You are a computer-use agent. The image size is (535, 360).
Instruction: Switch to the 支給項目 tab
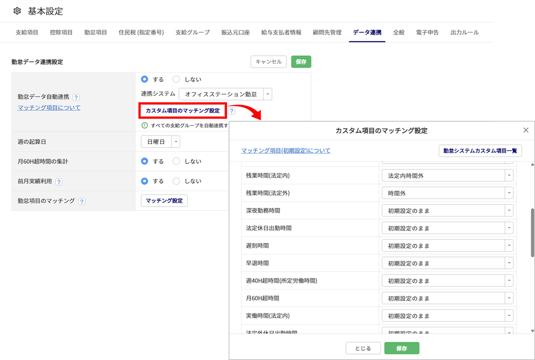click(27, 32)
